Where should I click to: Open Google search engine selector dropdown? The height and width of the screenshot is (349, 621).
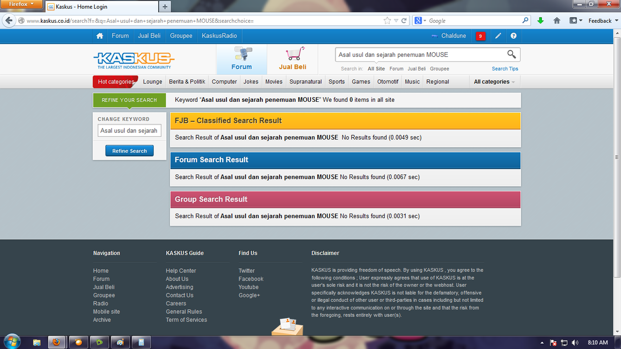(420, 21)
